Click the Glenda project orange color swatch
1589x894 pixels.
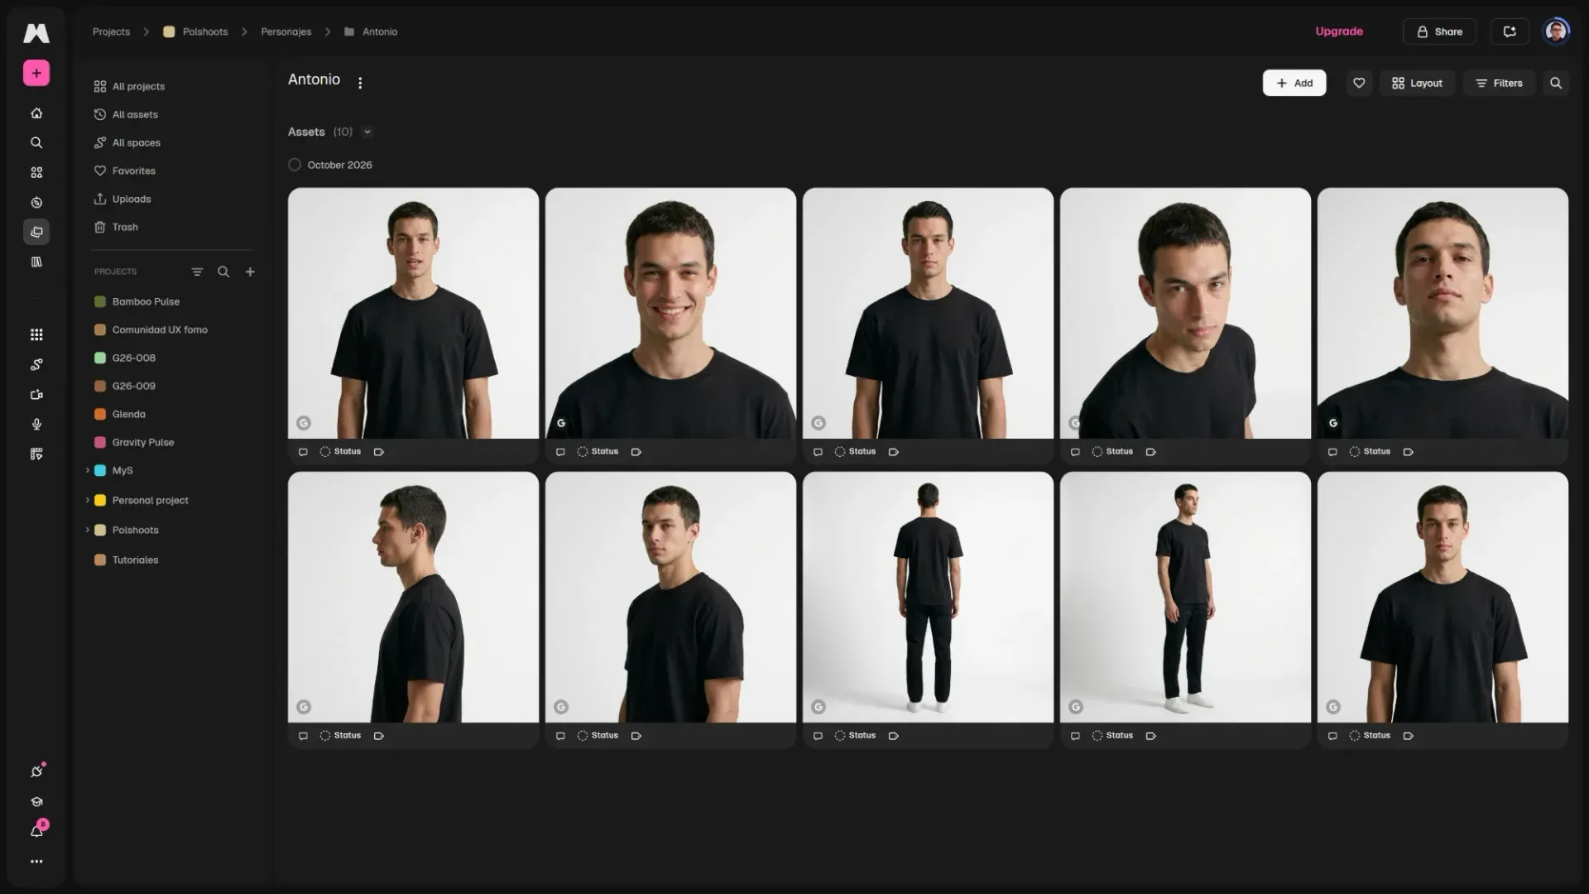(100, 414)
